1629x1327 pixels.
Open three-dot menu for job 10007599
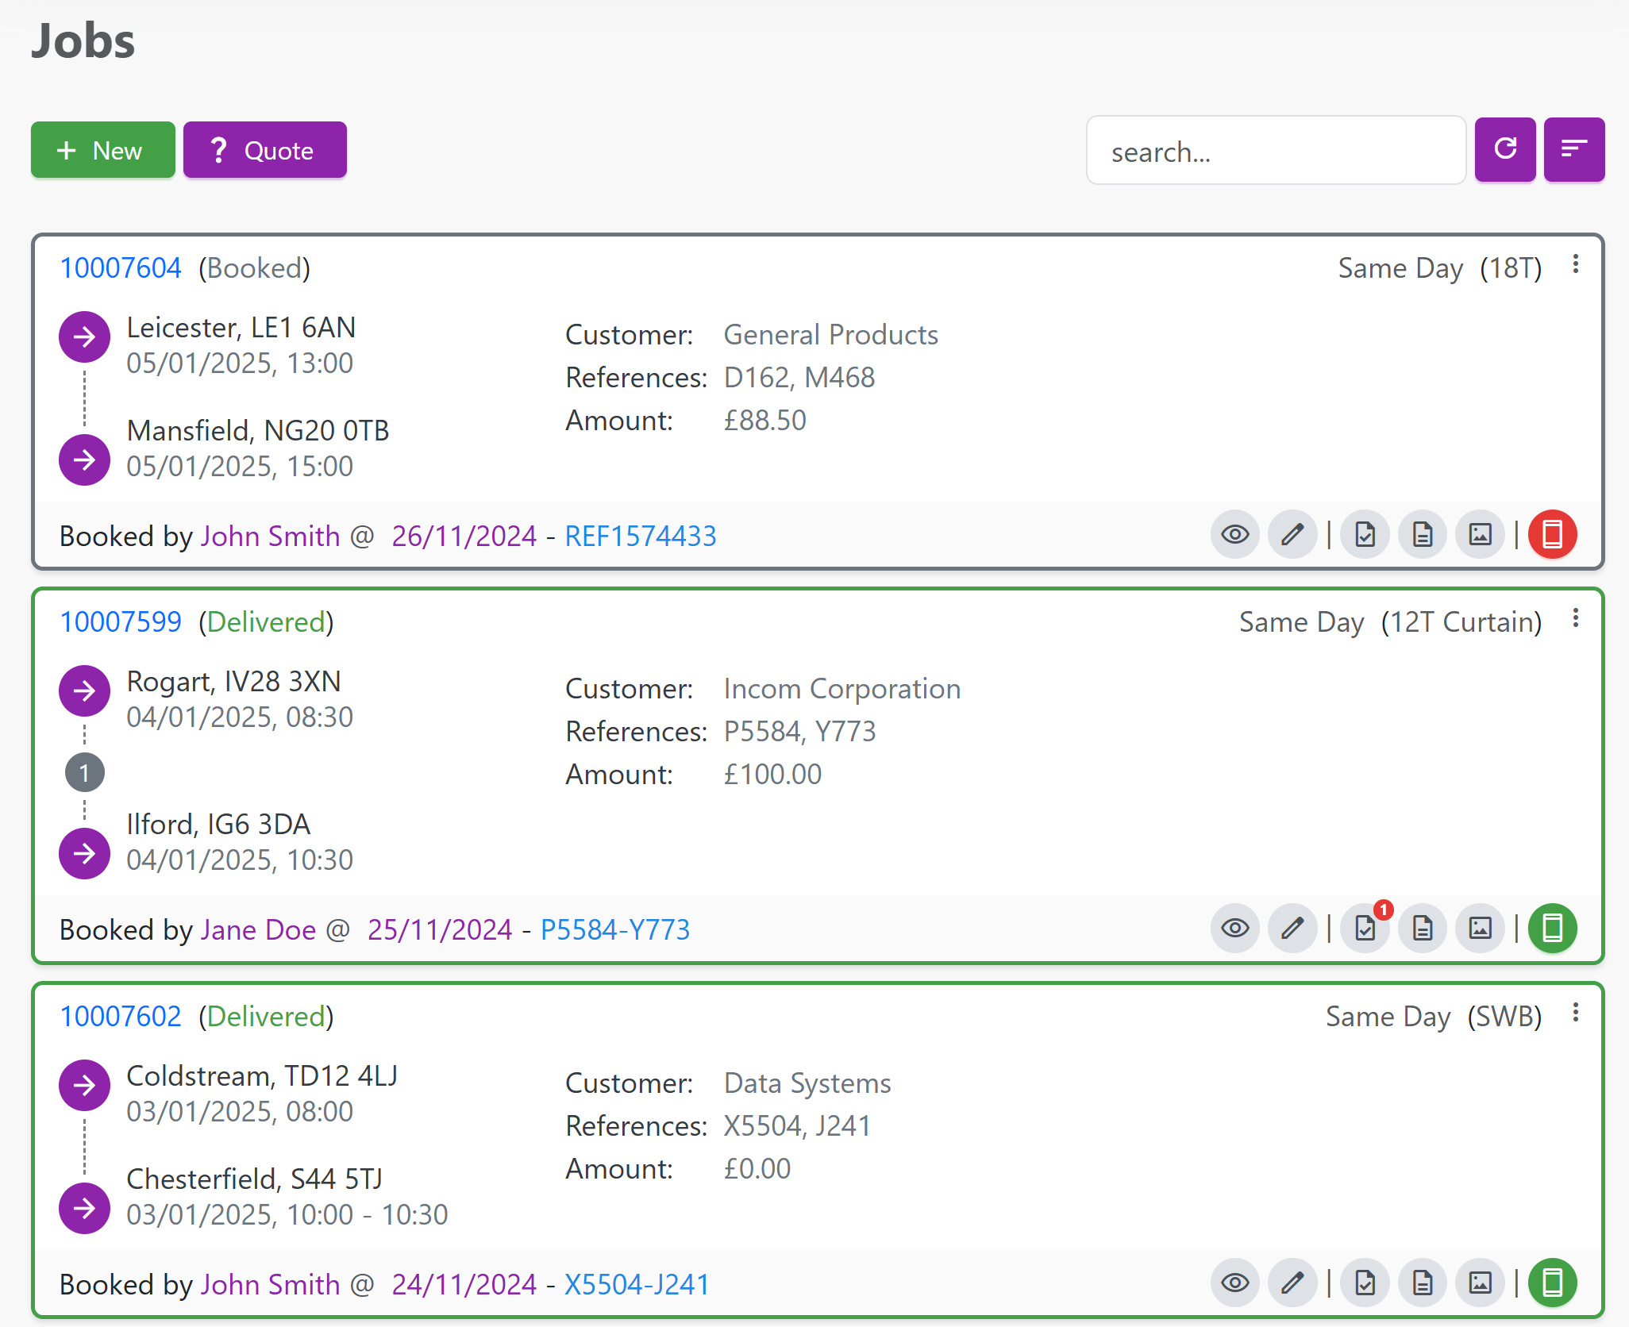(x=1575, y=619)
